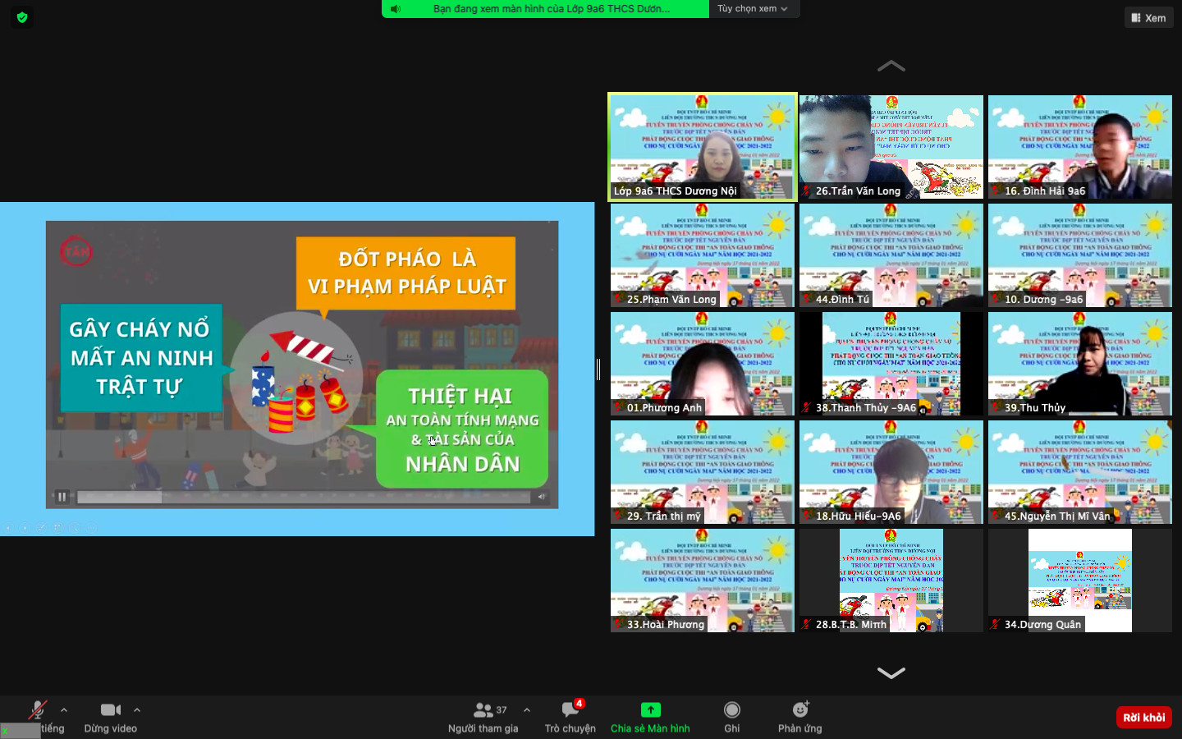1182x739 pixels.
Task: Pause the shared video playback
Action: [x=62, y=497]
